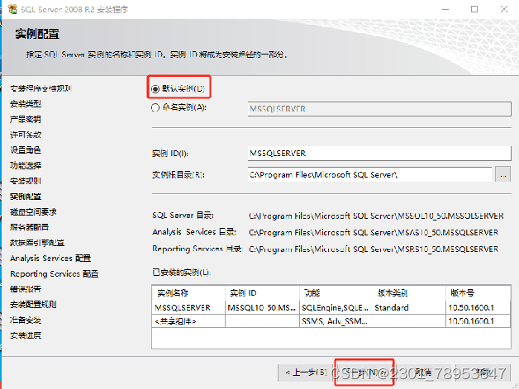Maximize the SQL Server setup window
Image resolution: width=519 pixels, height=389 pixels.
474,9
